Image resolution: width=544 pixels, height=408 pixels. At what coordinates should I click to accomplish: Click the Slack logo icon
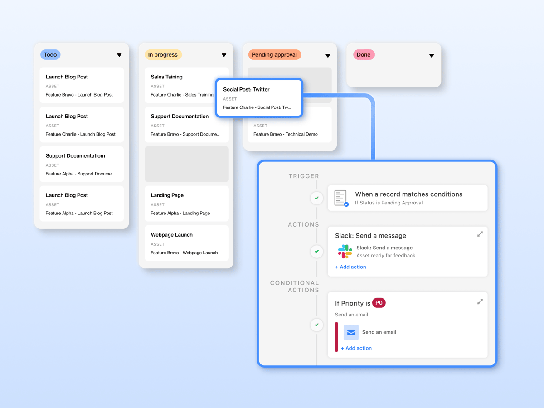pos(344,251)
